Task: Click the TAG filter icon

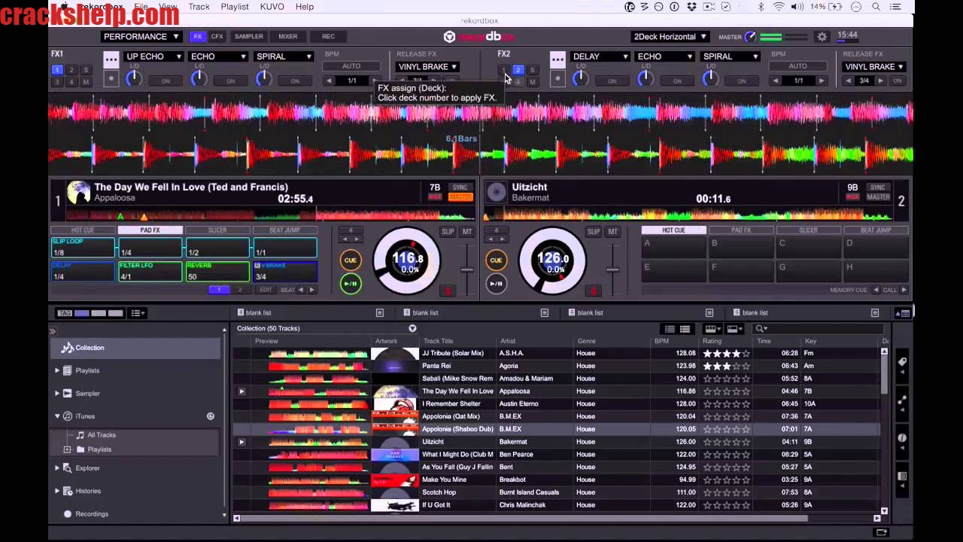Action: tap(64, 313)
